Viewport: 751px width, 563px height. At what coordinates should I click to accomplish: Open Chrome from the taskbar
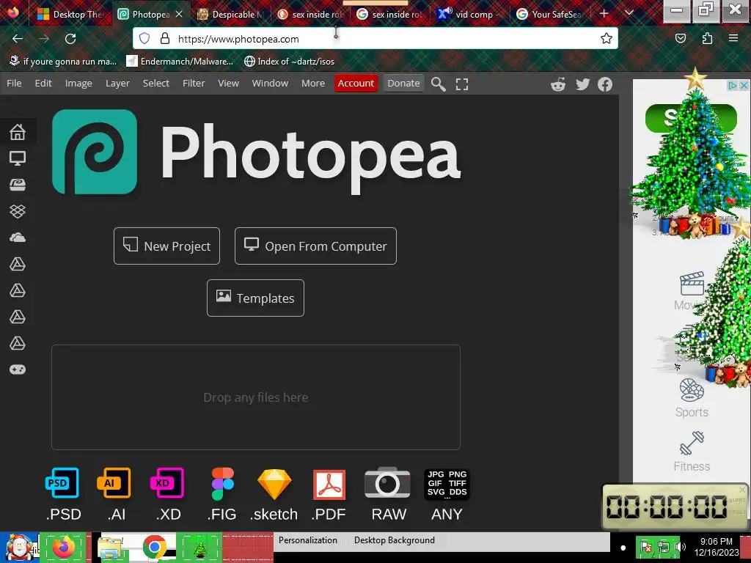(x=154, y=547)
